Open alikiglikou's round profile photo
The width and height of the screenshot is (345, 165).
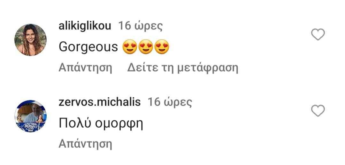tap(30, 40)
